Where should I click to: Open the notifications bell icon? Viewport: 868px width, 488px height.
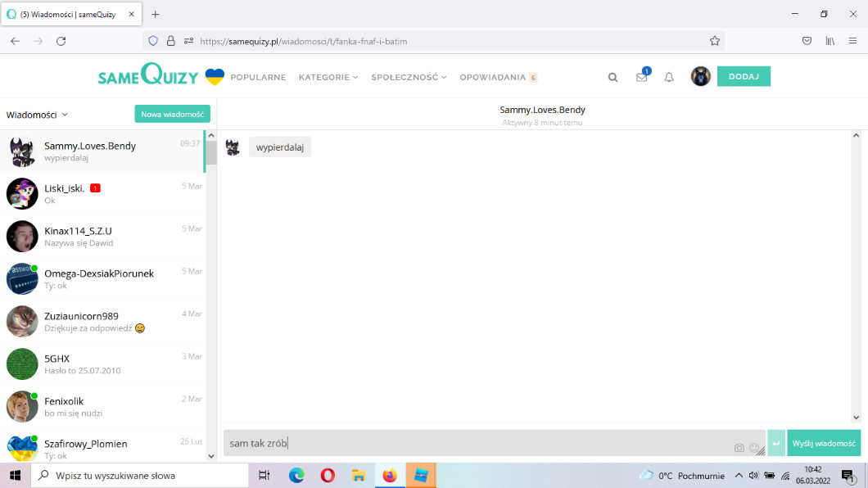point(669,77)
